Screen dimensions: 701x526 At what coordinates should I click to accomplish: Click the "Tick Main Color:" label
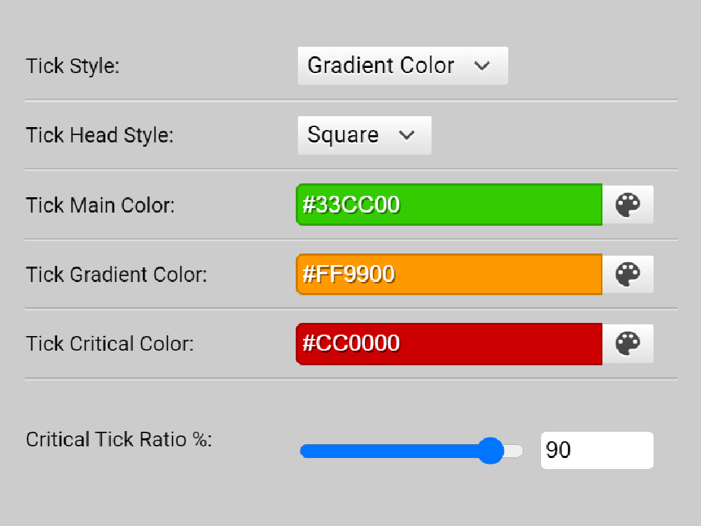tap(100, 205)
